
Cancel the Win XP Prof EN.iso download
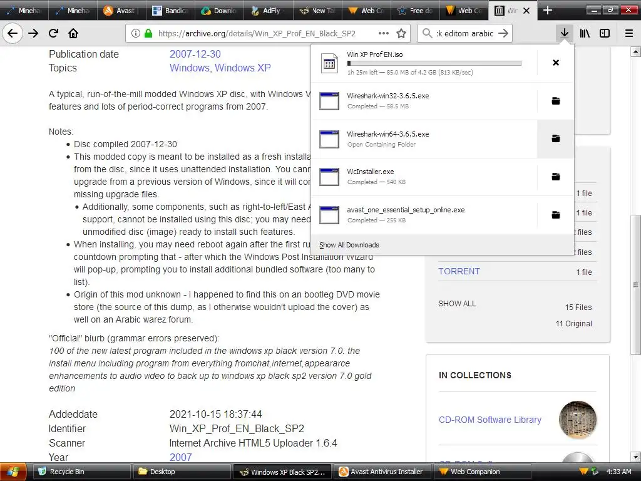pos(556,63)
